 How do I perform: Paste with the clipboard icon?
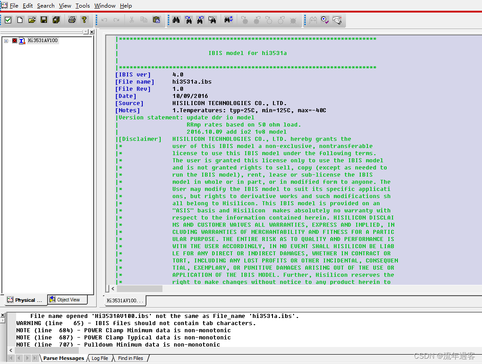(157, 20)
